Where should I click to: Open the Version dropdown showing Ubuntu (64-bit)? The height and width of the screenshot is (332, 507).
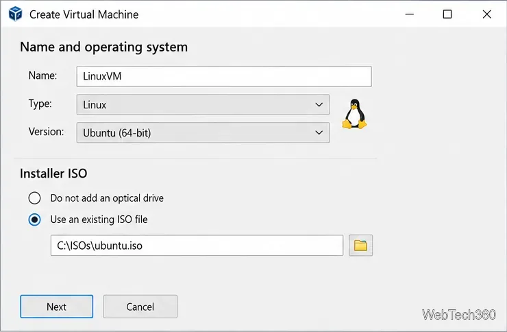coord(203,132)
